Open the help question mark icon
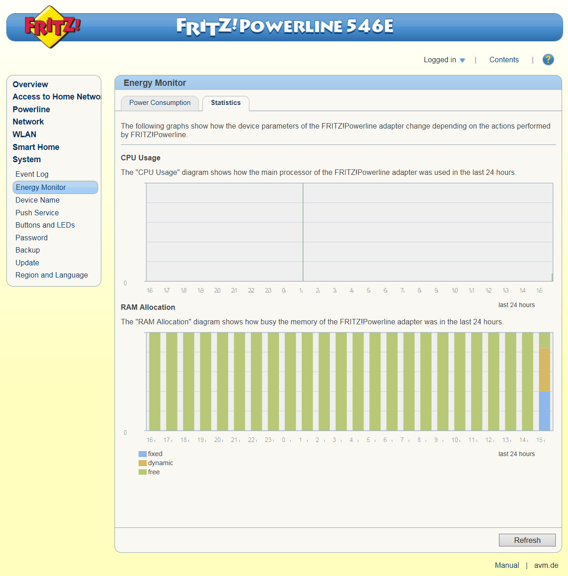This screenshot has height=576, width=568. tap(548, 60)
